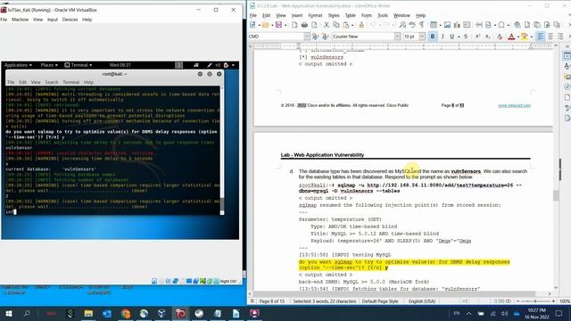Expand Underline style dropdown arrow
Viewport: 571px width, 321px height.
[458, 37]
